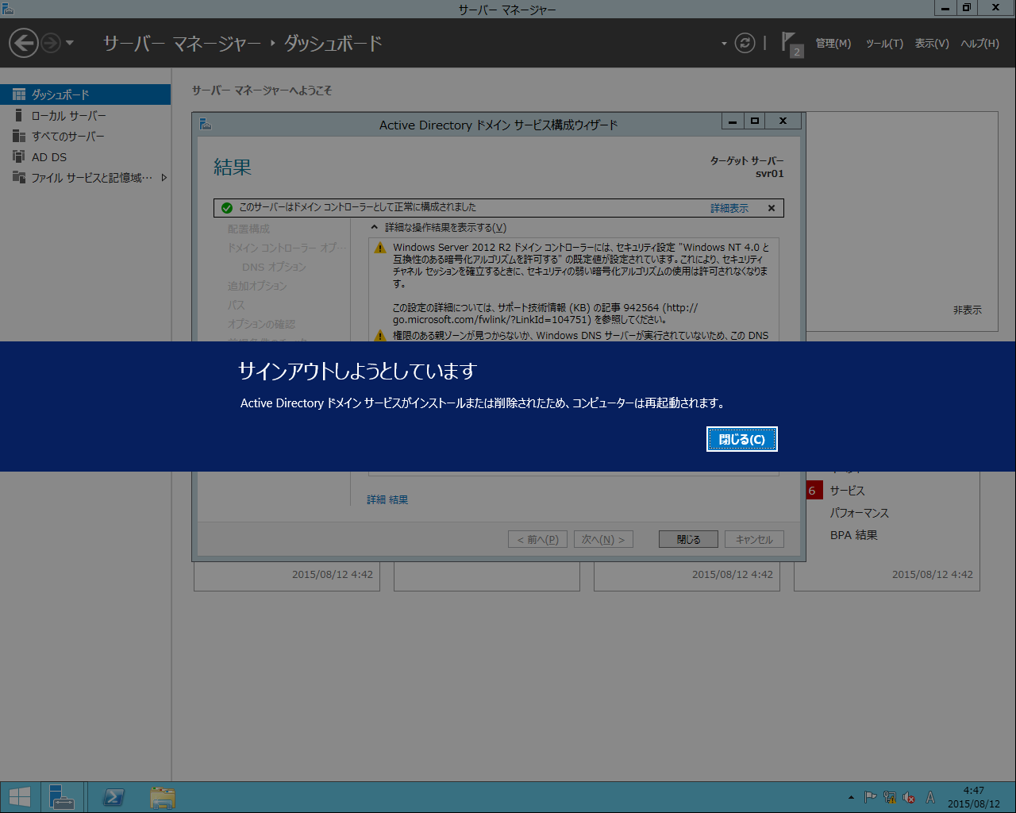The image size is (1016, 813).
Task: Open the ヘルプ(H) menu
Action: coord(979,44)
